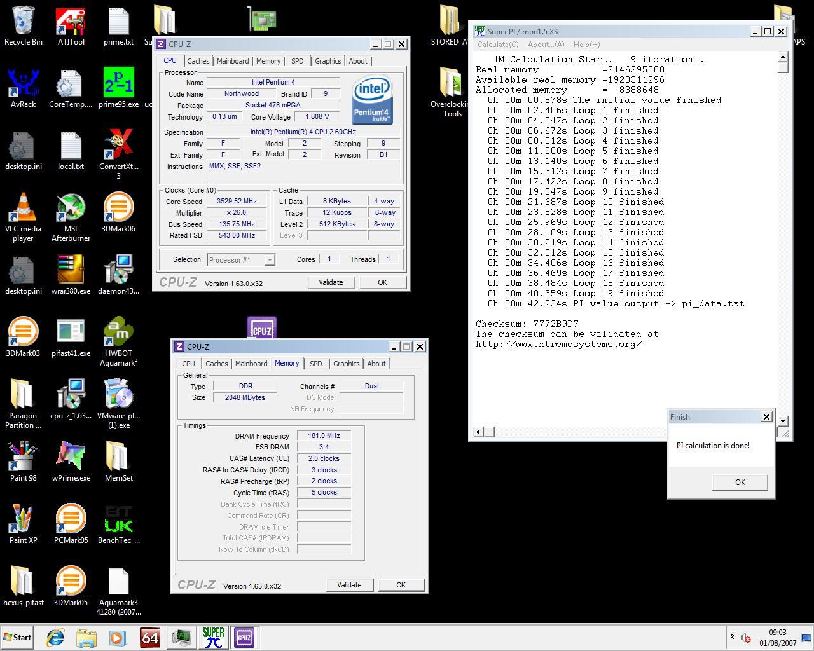Image resolution: width=814 pixels, height=651 pixels.
Task: Click the Checksum: 7772B9D7 line
Action: [x=527, y=324]
